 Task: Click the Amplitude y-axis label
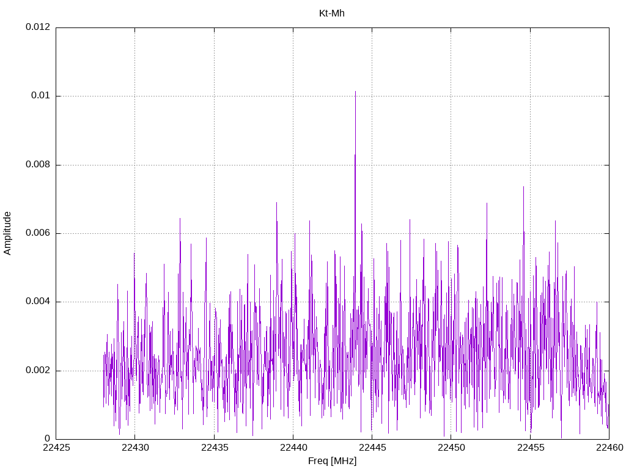click(7, 233)
